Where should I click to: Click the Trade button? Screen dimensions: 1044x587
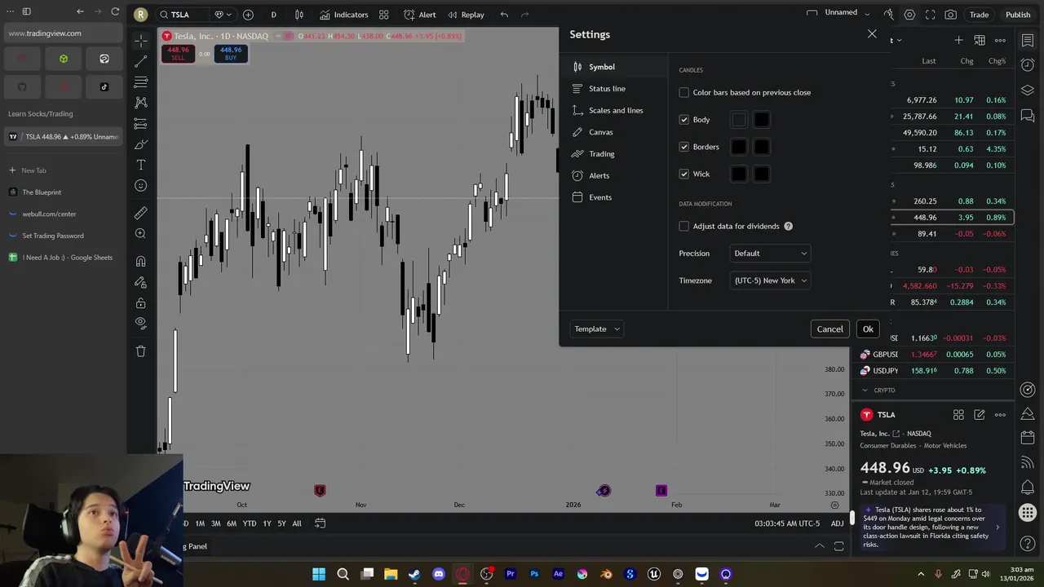click(979, 15)
